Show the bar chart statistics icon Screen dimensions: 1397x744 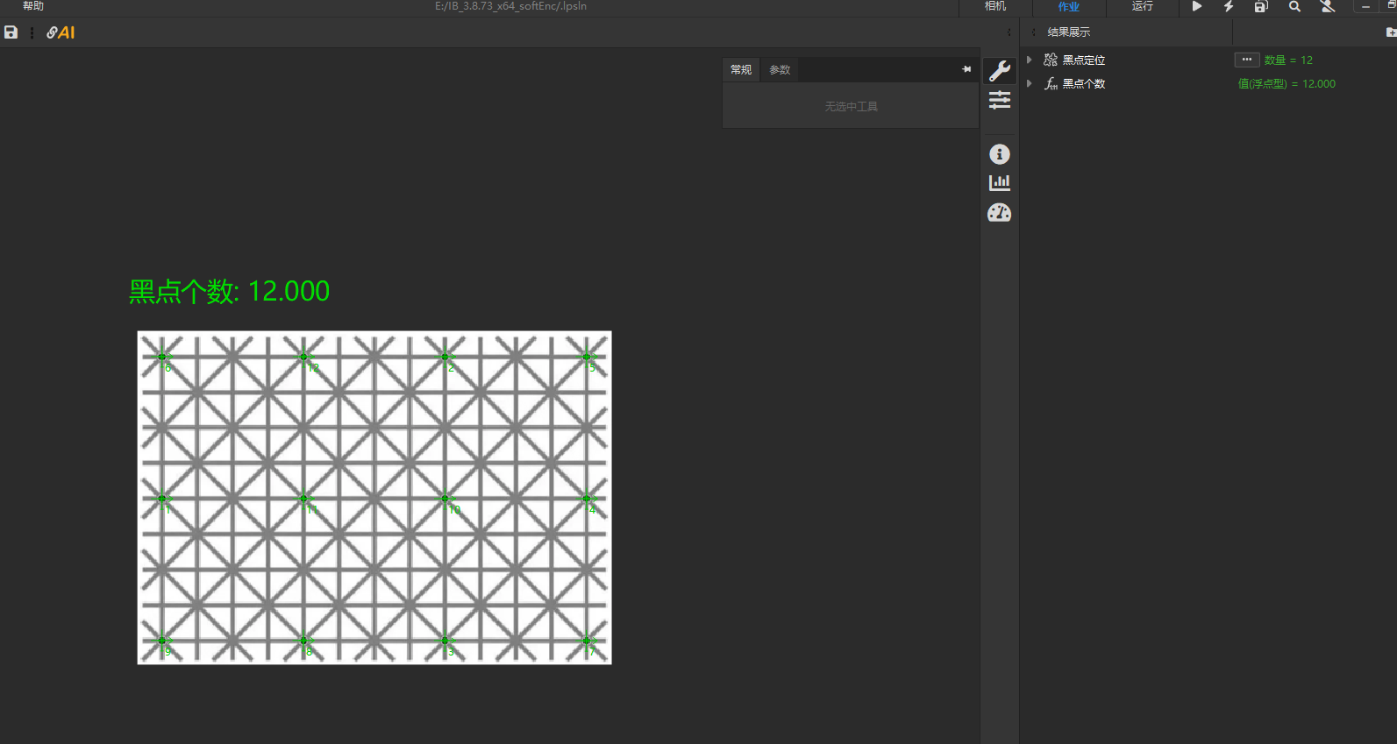tap(1000, 182)
